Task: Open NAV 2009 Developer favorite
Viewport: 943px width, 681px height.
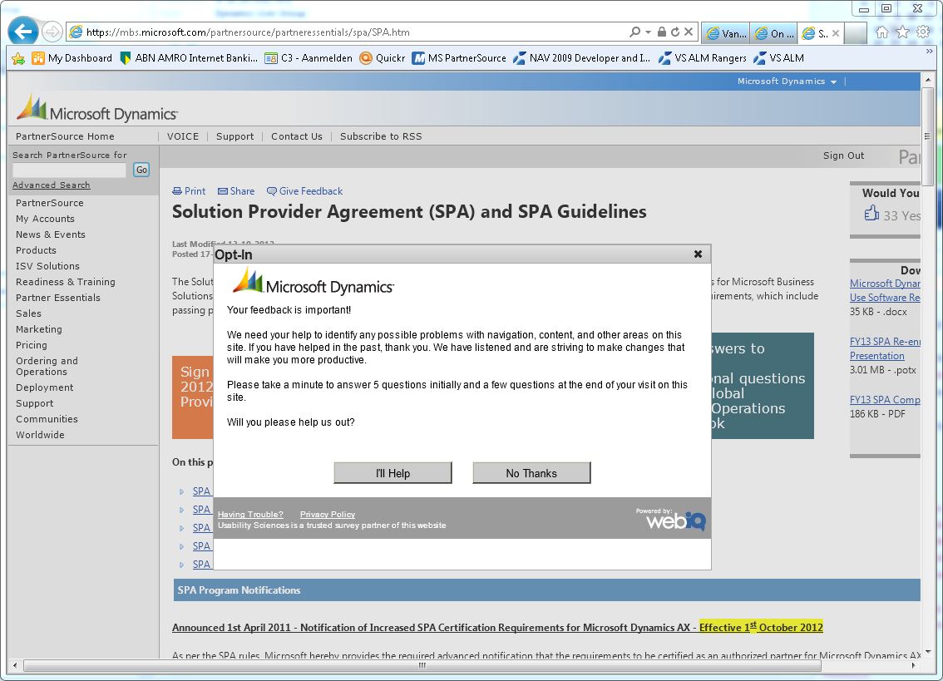Action: coord(581,58)
